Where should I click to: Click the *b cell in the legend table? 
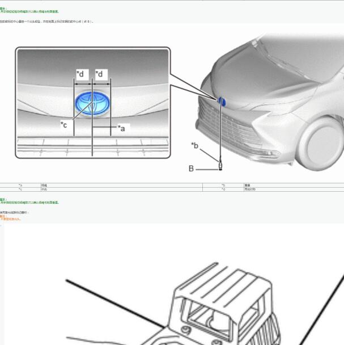click(223, 185)
